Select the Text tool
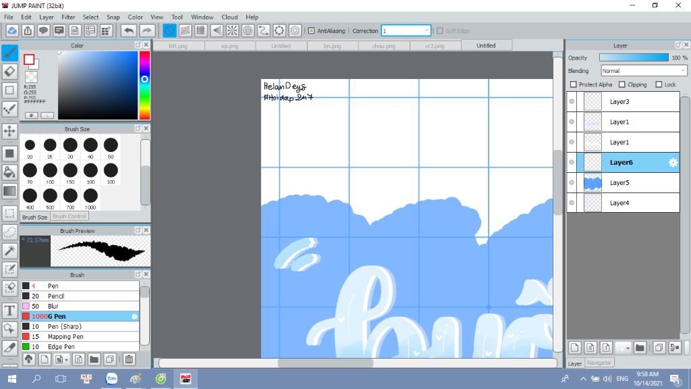 [x=9, y=311]
